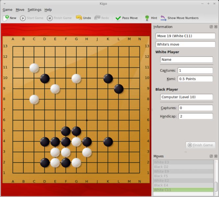Close the Information panel

pos(216,27)
